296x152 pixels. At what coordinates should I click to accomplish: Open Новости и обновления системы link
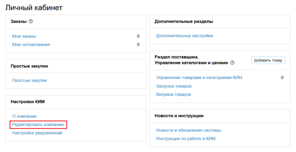pyautogui.click(x=189, y=130)
